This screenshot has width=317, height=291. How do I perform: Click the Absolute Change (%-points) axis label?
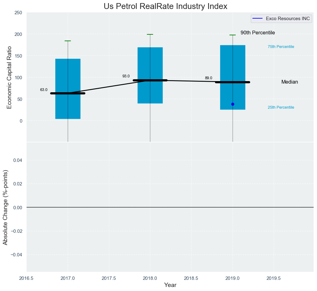(5, 207)
